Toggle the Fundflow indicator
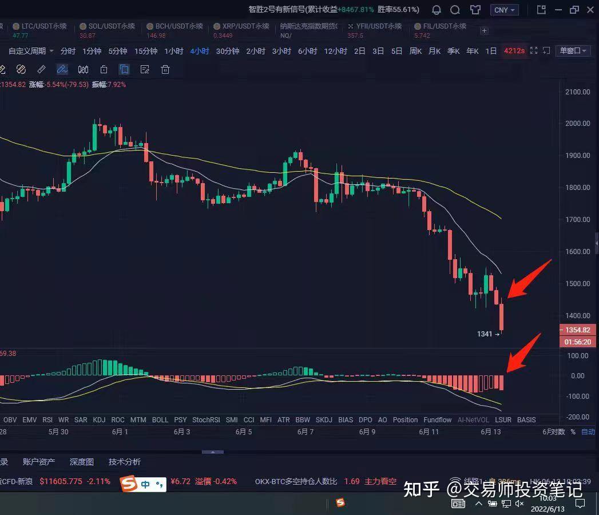The height and width of the screenshot is (515, 599). [x=438, y=420]
